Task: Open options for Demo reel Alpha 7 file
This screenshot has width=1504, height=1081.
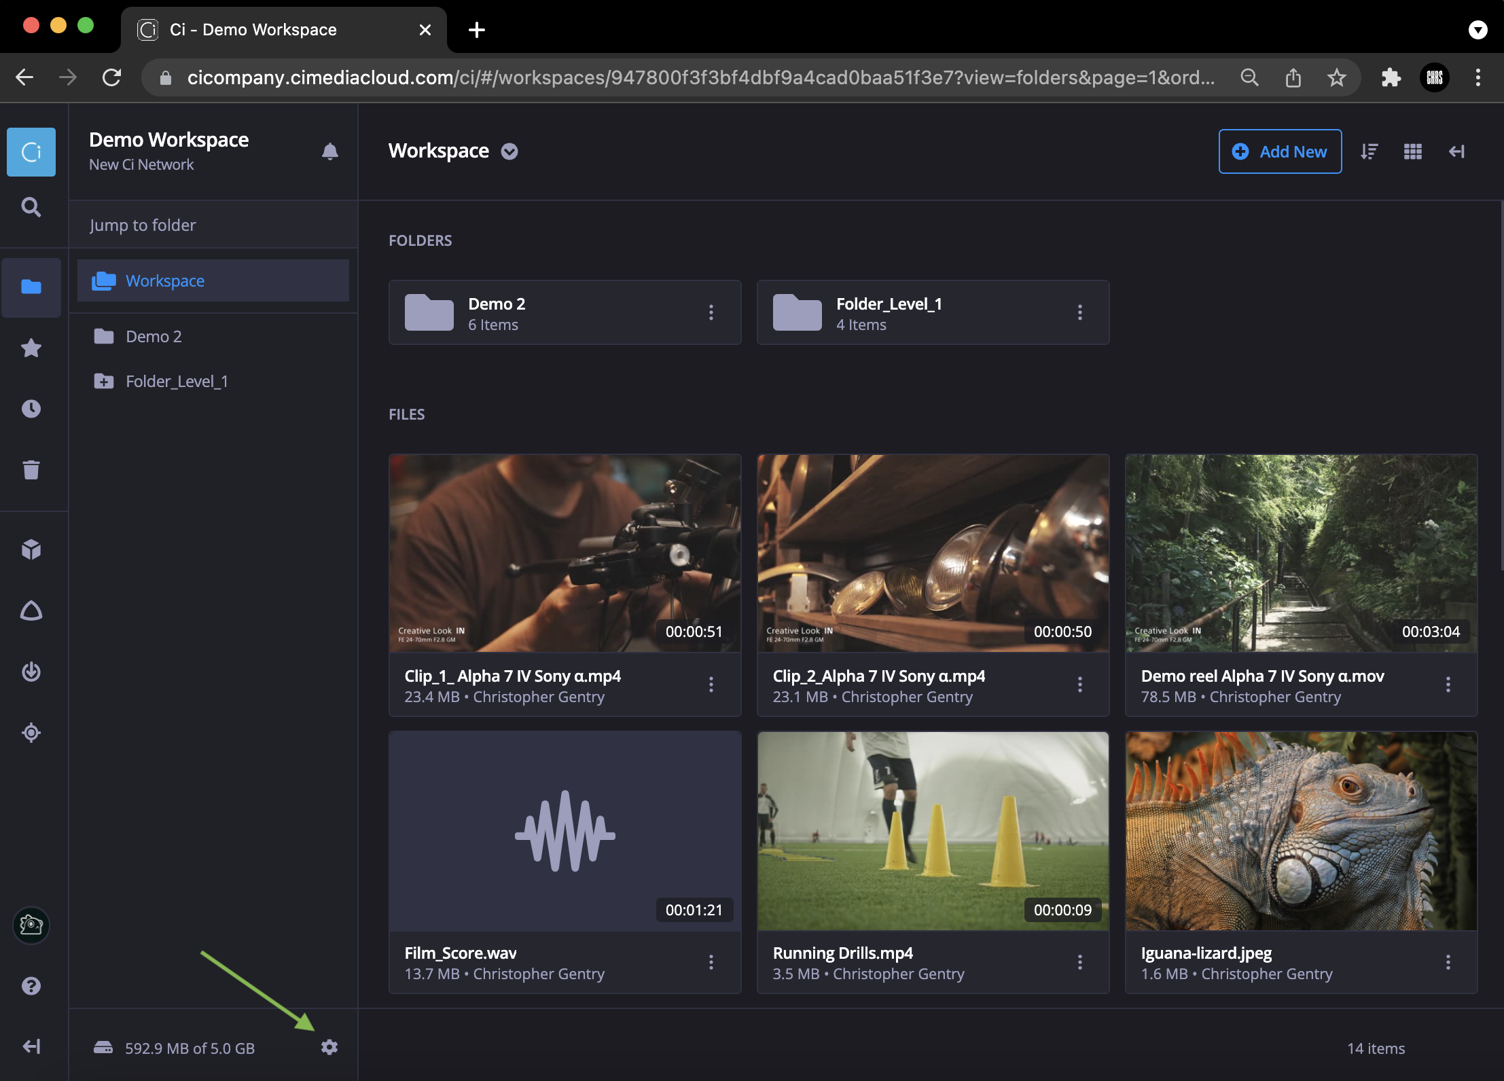Action: (x=1448, y=684)
